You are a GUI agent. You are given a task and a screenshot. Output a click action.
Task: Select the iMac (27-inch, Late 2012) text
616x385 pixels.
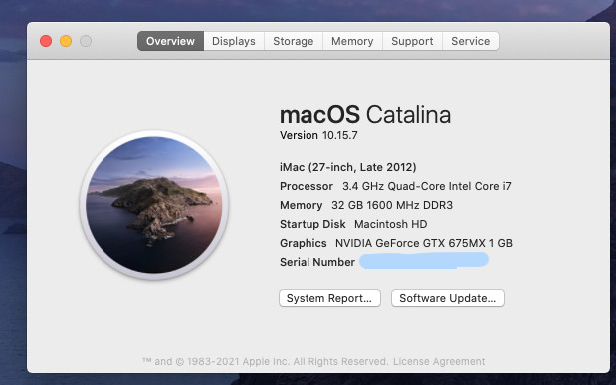[x=347, y=167]
